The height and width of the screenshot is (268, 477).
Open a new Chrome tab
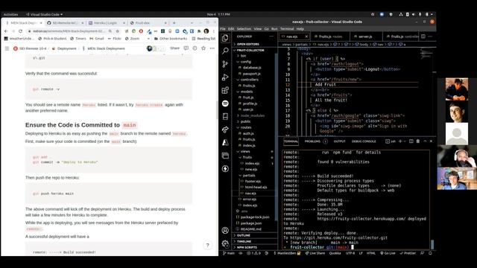[174, 23]
